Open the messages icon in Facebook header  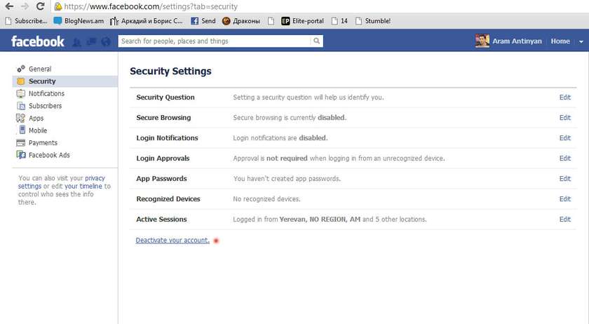coord(91,41)
